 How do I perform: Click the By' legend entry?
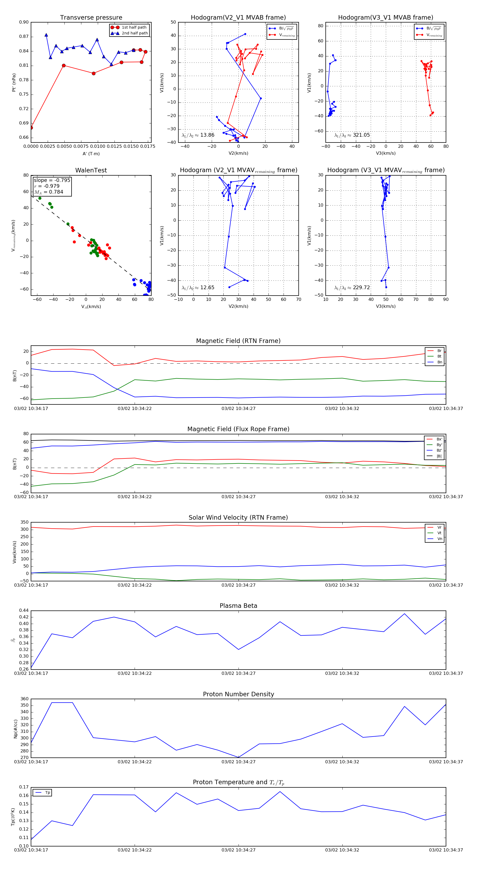pos(434,445)
